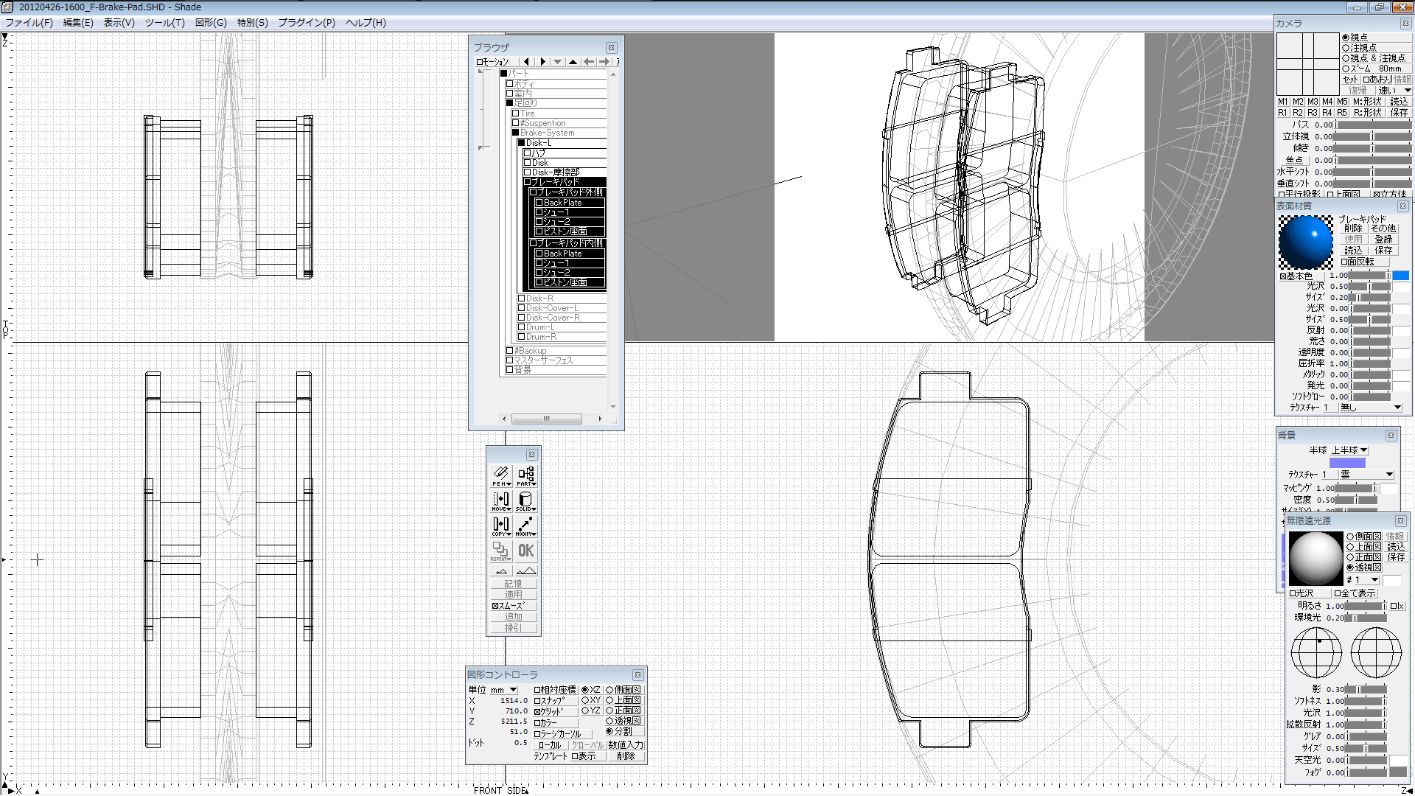1415x796 pixels.
Task: Click the OK tool button icon
Action: [525, 551]
